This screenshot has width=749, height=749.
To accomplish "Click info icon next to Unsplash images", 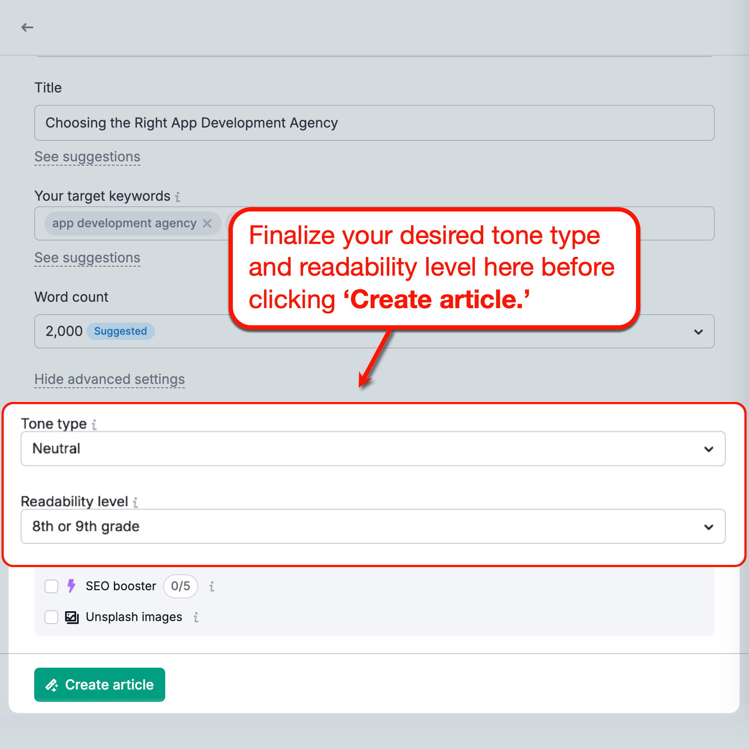I will [196, 617].
